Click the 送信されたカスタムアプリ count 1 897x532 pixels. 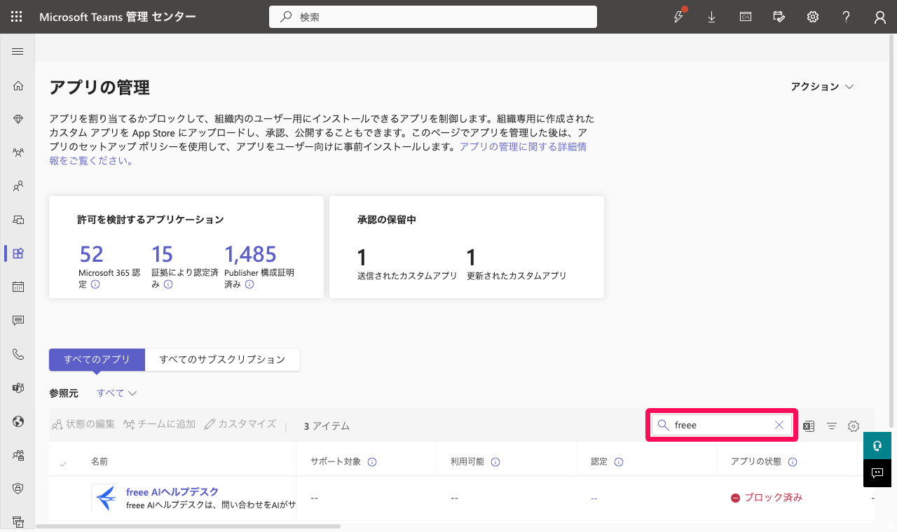362,258
